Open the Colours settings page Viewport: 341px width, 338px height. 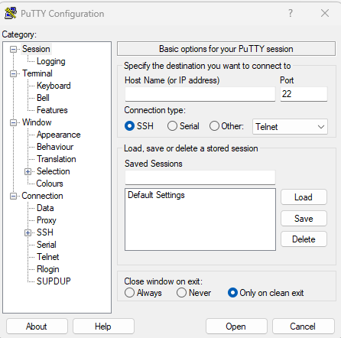(x=50, y=184)
